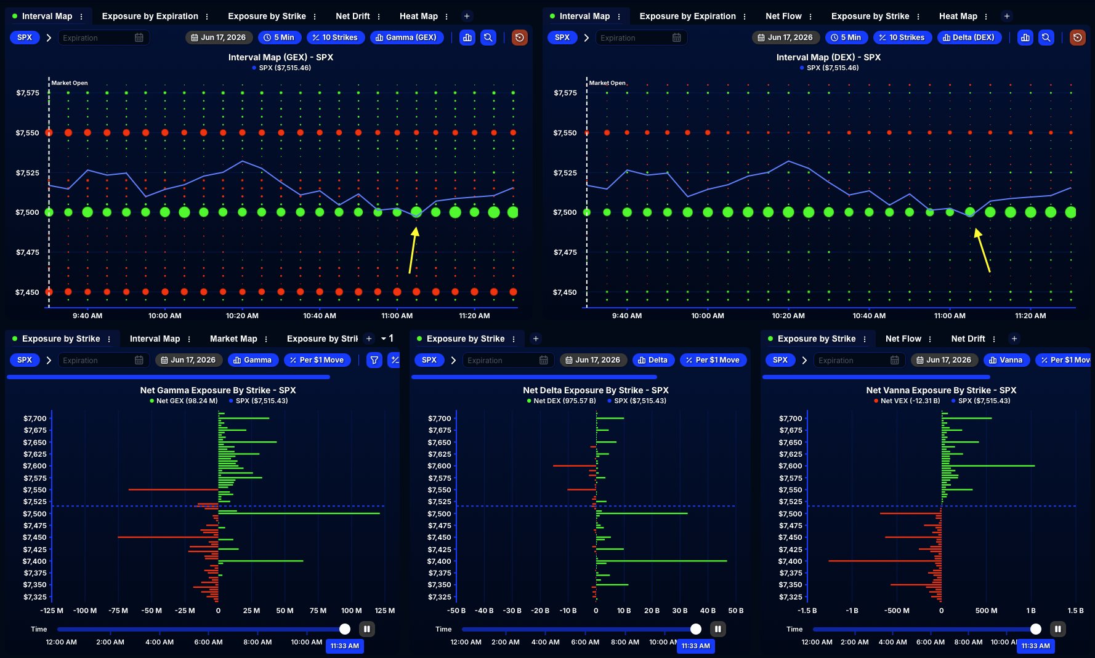Open 5 Min interval dropdown in GEX map
1095x658 pixels.
coord(280,38)
